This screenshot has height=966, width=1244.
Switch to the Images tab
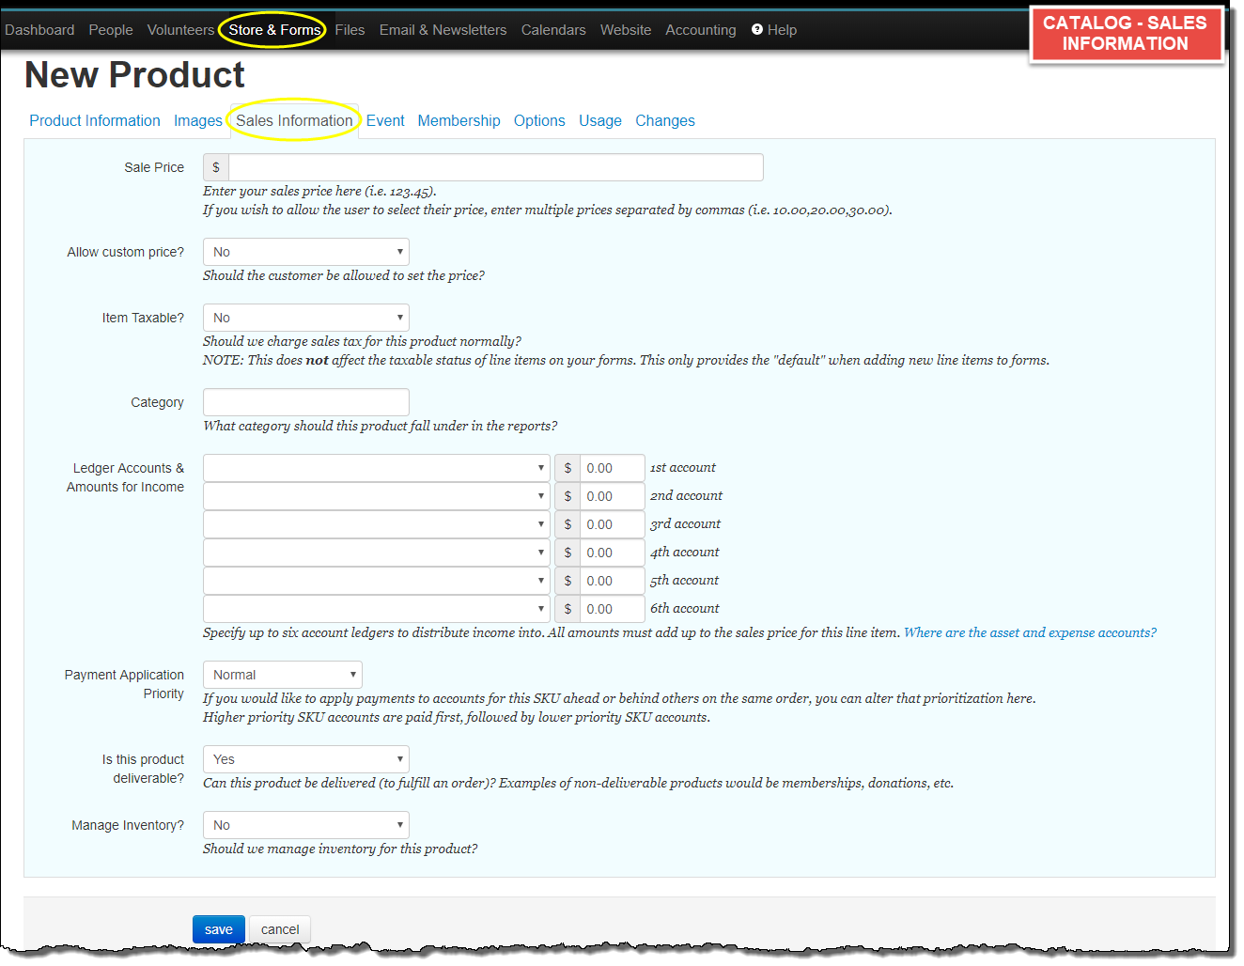198,120
